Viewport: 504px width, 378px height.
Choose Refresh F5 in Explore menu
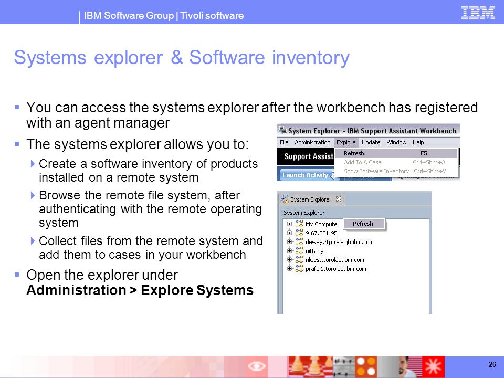[396, 153]
